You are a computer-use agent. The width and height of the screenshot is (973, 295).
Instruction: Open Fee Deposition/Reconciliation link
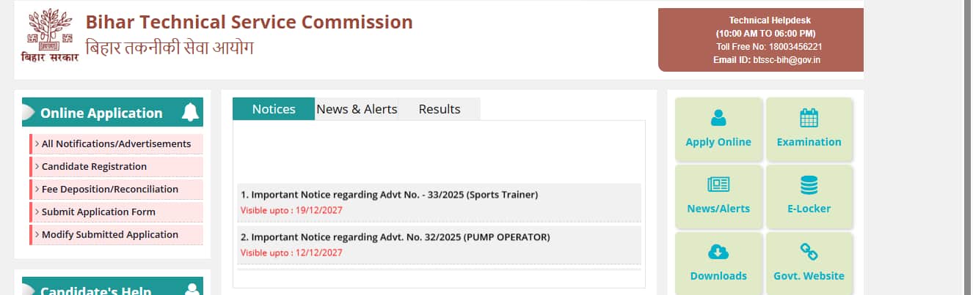[x=110, y=190]
